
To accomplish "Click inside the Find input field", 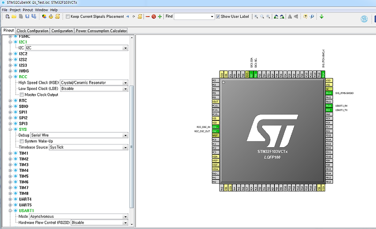I will pos(192,16).
